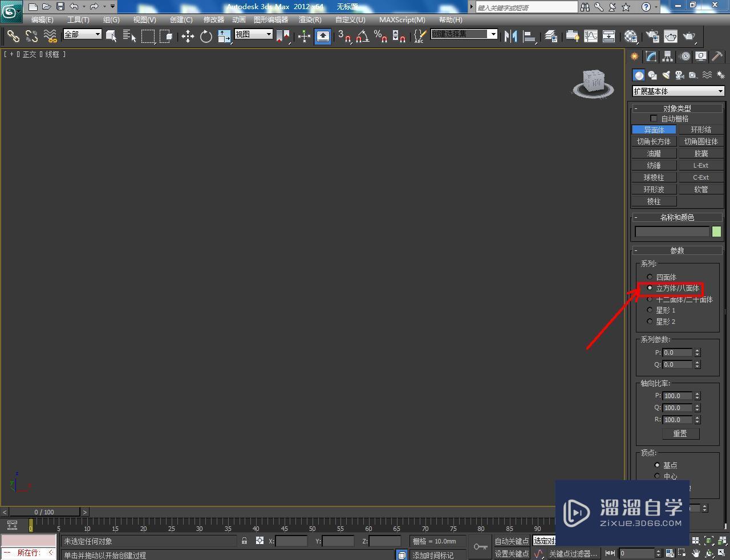This screenshot has height=560, width=730.
Task: Open the 全部 selection filter dropdown
Action: coord(82,34)
